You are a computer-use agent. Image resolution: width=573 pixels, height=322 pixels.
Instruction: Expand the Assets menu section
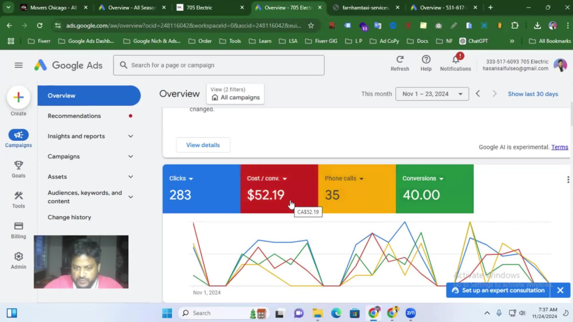click(89, 177)
